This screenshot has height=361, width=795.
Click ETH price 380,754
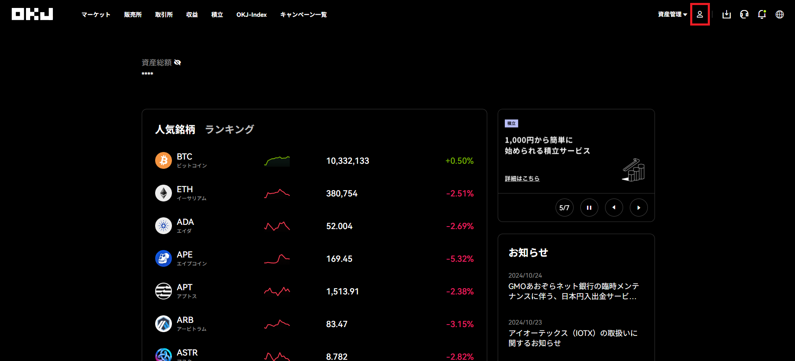pos(342,193)
